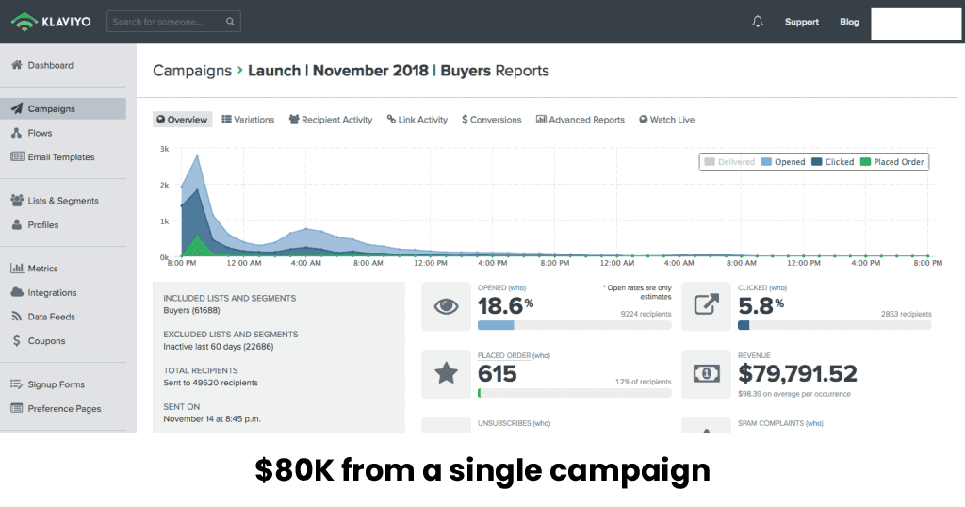Open the notifications bell
The image size is (965, 507).
click(x=758, y=22)
